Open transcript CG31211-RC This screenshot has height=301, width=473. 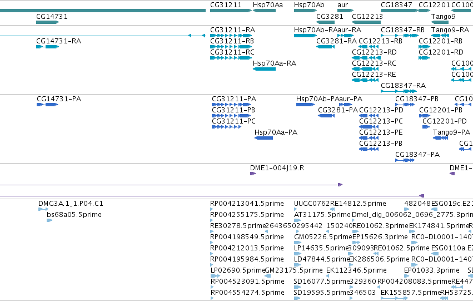[232, 52]
